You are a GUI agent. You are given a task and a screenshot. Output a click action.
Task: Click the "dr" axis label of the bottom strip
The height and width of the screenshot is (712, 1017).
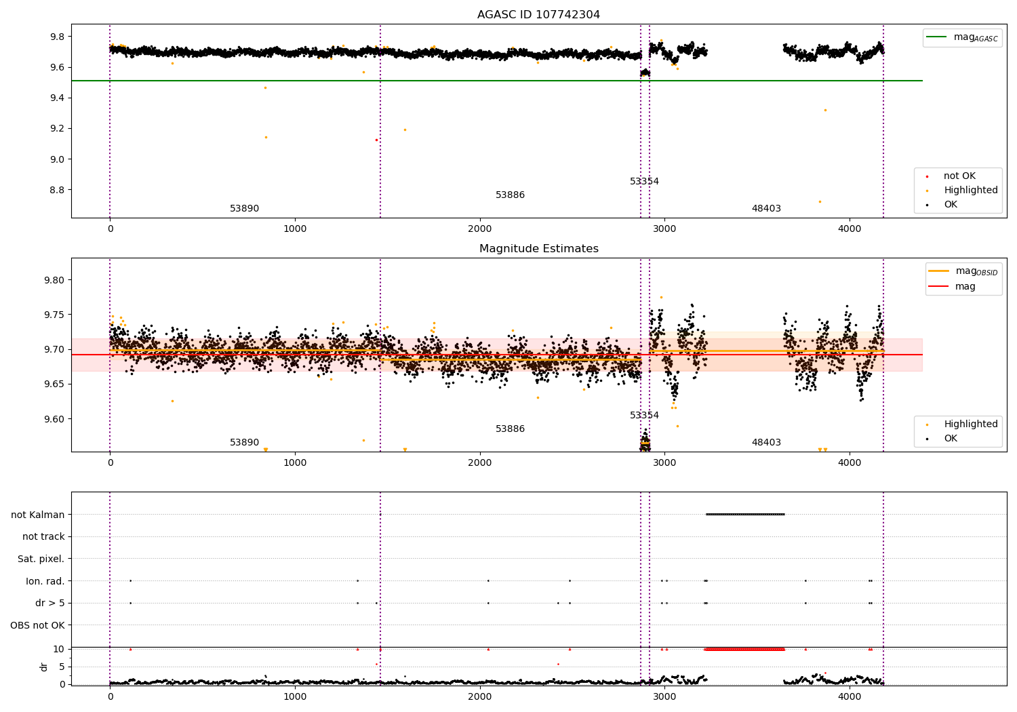click(x=44, y=667)
